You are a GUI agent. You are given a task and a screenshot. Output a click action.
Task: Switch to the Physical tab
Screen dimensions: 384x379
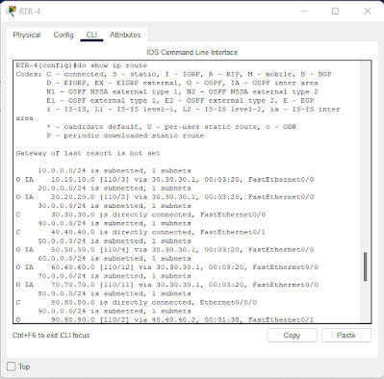[27, 35]
